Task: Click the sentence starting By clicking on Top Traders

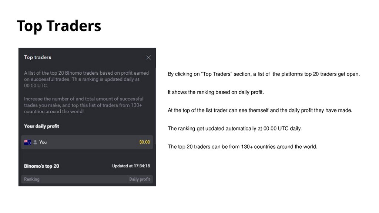Action: click(264, 74)
